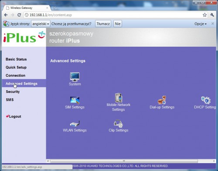
Task: Open the Clip Settings headset icon
Action: (x=118, y=123)
